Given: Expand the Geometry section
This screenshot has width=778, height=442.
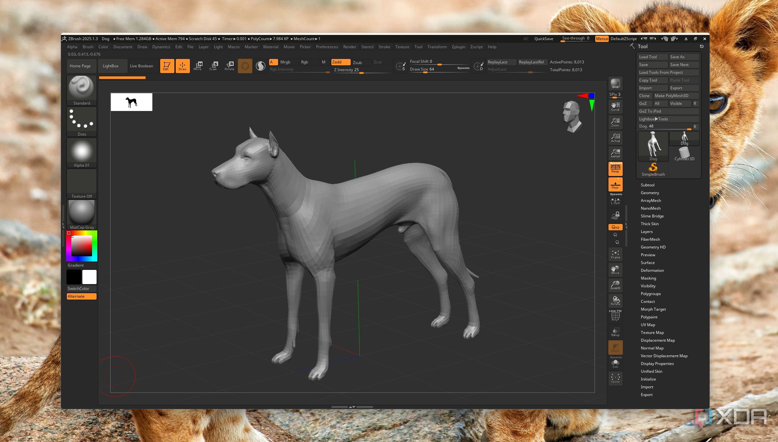Looking at the screenshot, I should pyautogui.click(x=650, y=193).
